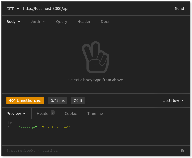Open the request Header tab
This screenshot has height=158, width=192.
(84, 22)
